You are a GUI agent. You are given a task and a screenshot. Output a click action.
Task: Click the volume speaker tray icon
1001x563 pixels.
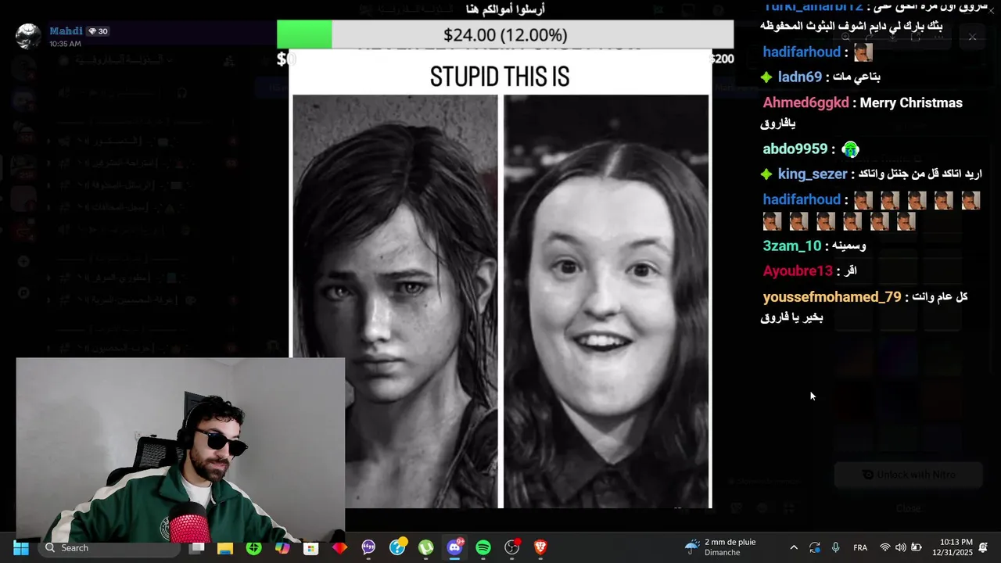coord(901,548)
